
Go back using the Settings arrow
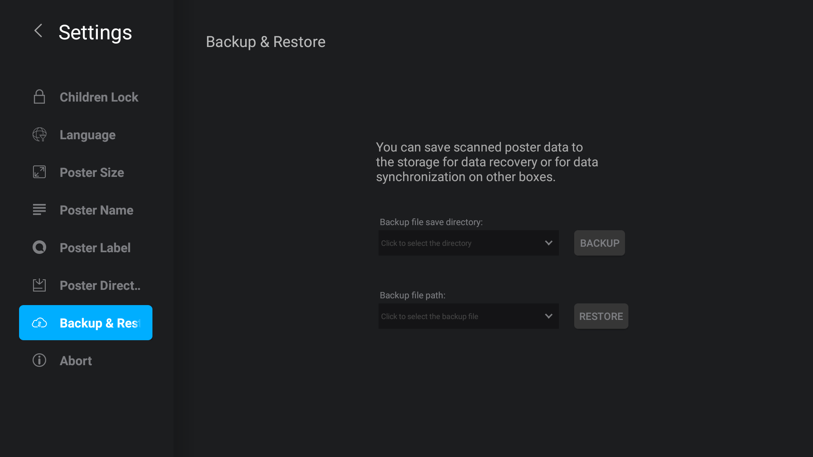coord(38,30)
